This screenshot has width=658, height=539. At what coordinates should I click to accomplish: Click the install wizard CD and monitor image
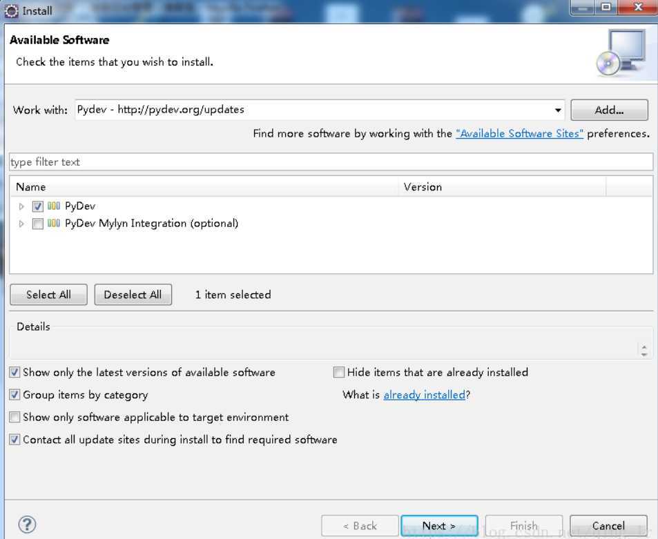[621, 53]
